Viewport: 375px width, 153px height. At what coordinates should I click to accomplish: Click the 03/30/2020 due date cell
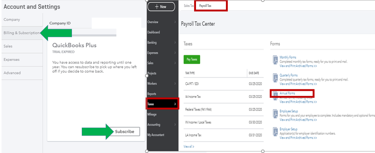tap(255, 122)
